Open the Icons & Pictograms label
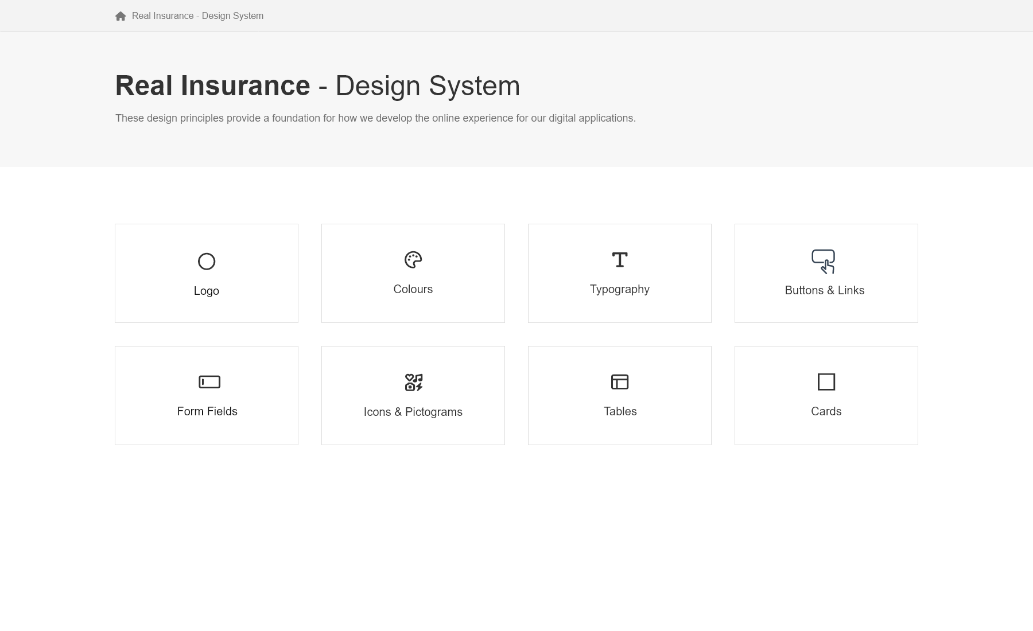This screenshot has height=631, width=1033. [x=413, y=412]
